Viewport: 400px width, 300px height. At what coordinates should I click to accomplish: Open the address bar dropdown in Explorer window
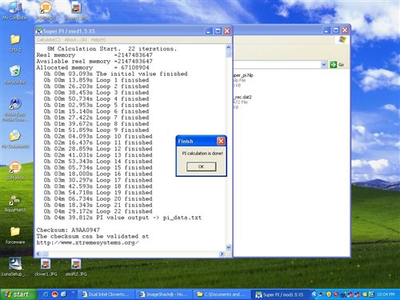tap(324, 65)
